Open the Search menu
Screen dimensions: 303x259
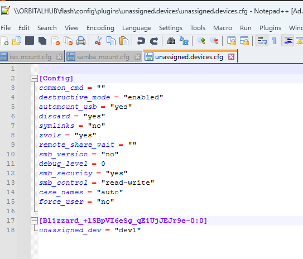tap(47, 28)
